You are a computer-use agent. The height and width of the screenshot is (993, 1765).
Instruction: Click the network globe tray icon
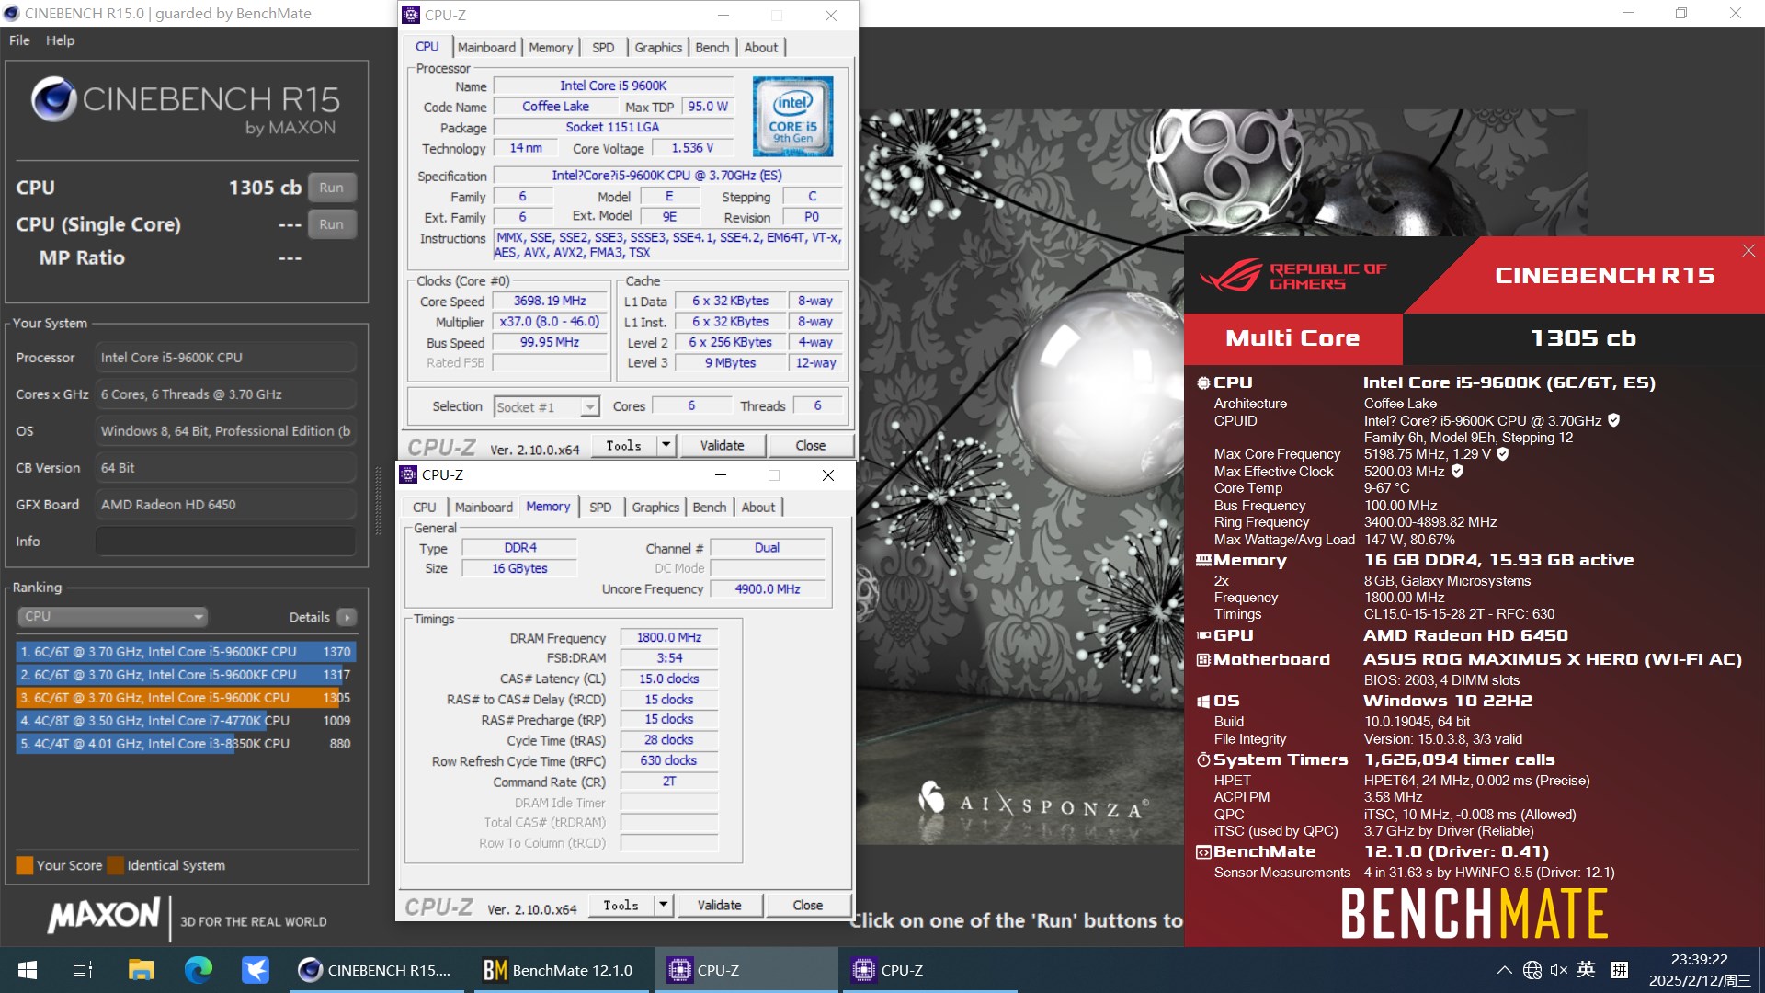coord(1532,970)
